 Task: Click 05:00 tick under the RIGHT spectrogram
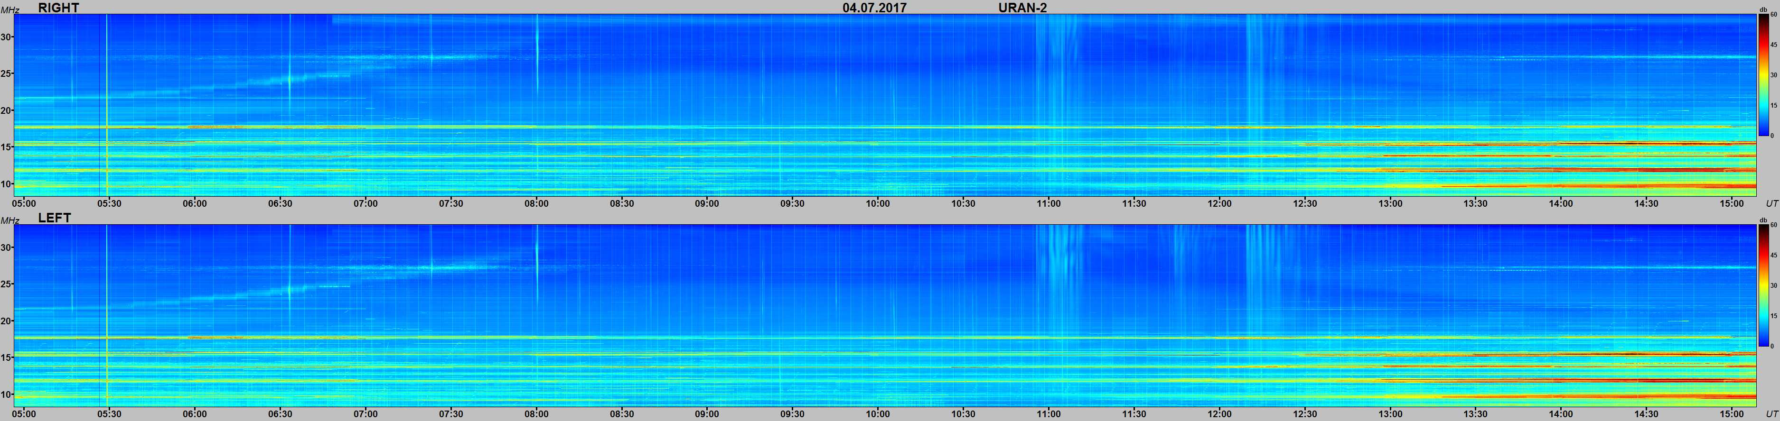coord(24,203)
